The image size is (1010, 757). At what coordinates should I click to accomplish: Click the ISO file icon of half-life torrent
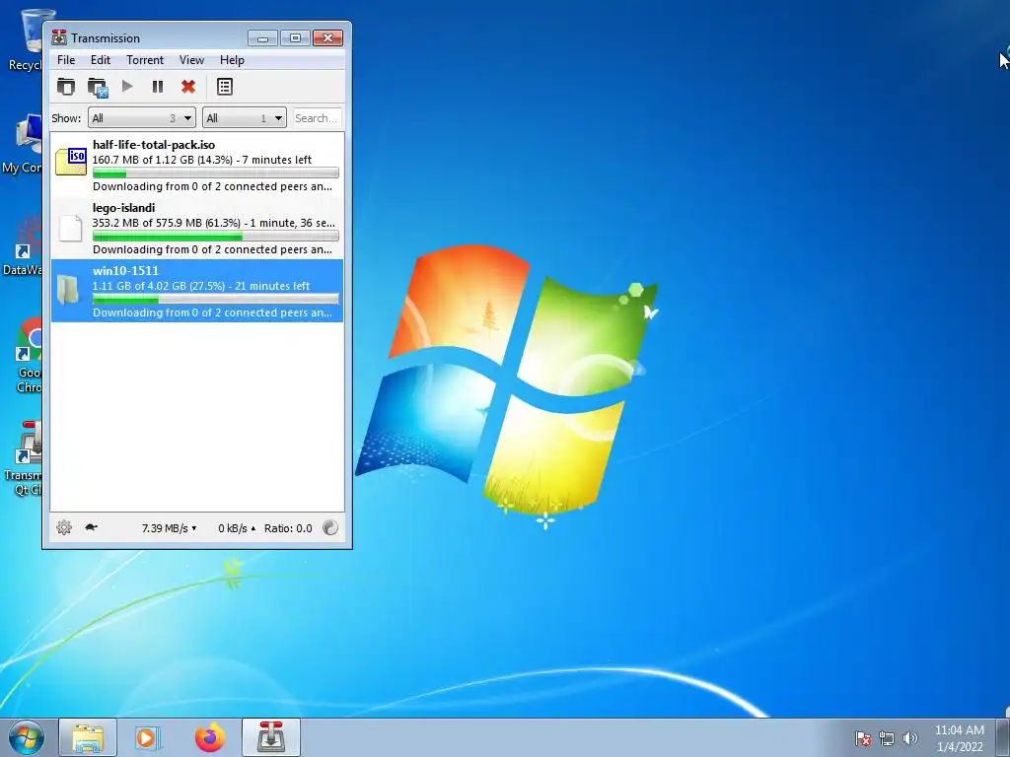pos(71,161)
